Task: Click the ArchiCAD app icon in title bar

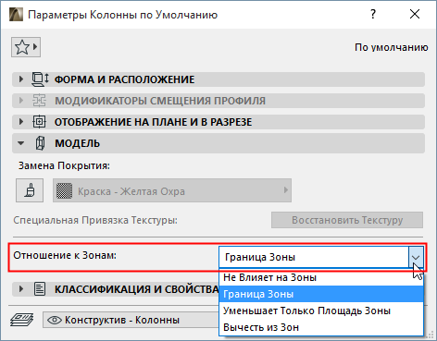Action: pyautogui.click(x=16, y=15)
